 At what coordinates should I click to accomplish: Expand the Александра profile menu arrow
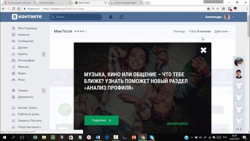(233, 17)
